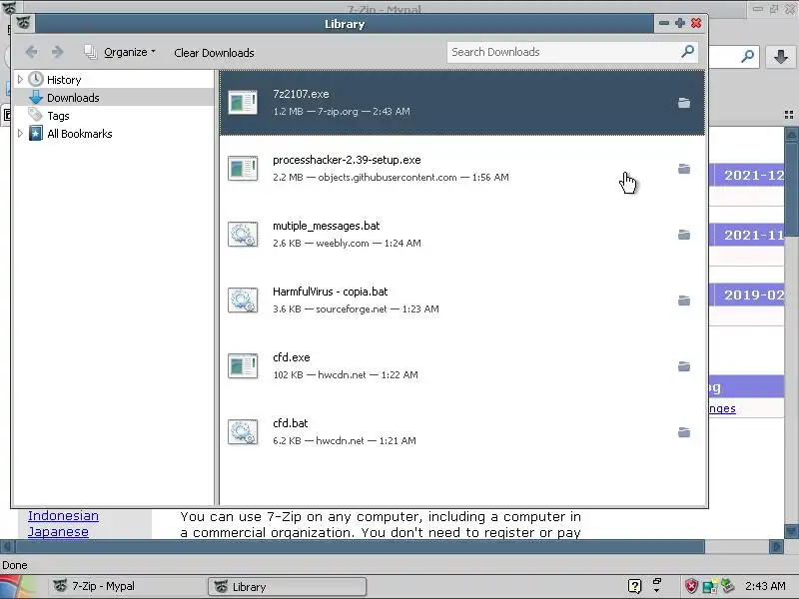Select the mutiple_messages.bat entry
The height and width of the screenshot is (599, 799).
462,235
